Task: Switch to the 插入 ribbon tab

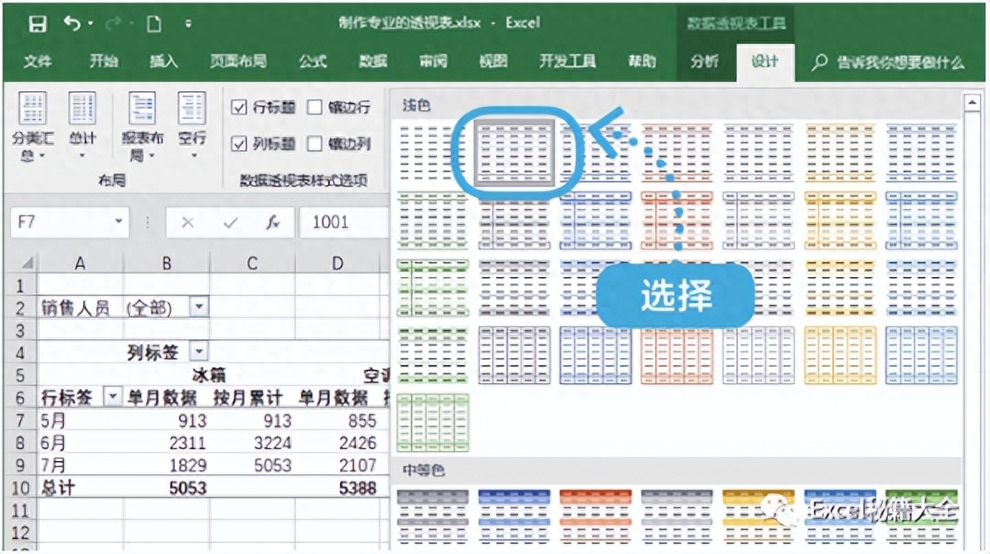Action: pos(163,61)
